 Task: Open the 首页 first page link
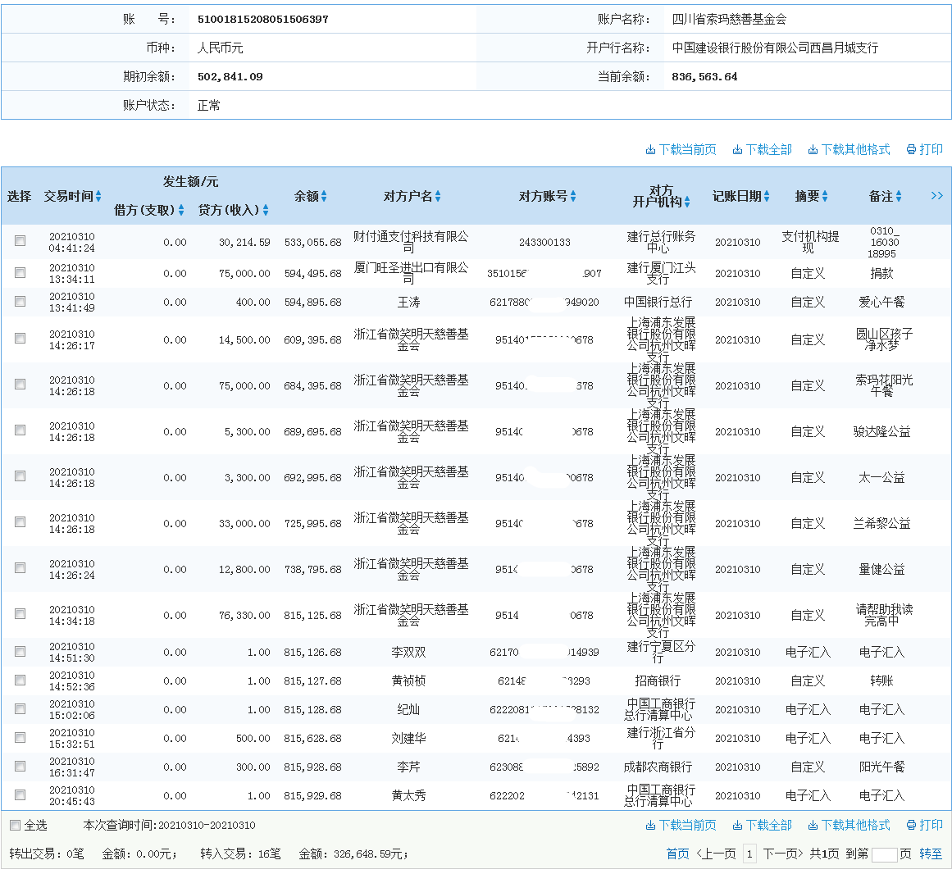pyautogui.click(x=676, y=853)
